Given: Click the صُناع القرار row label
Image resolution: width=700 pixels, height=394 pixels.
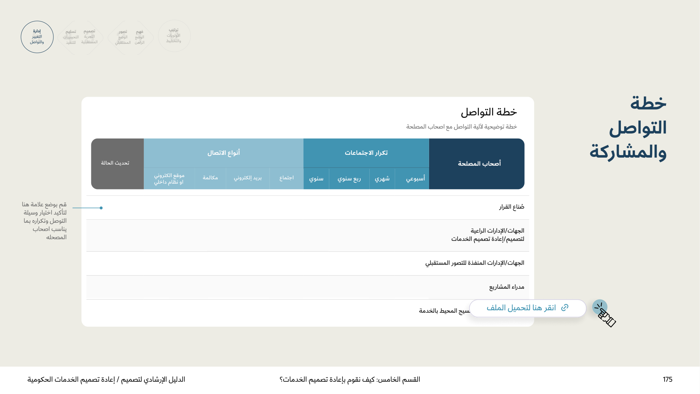Looking at the screenshot, I should 511,207.
